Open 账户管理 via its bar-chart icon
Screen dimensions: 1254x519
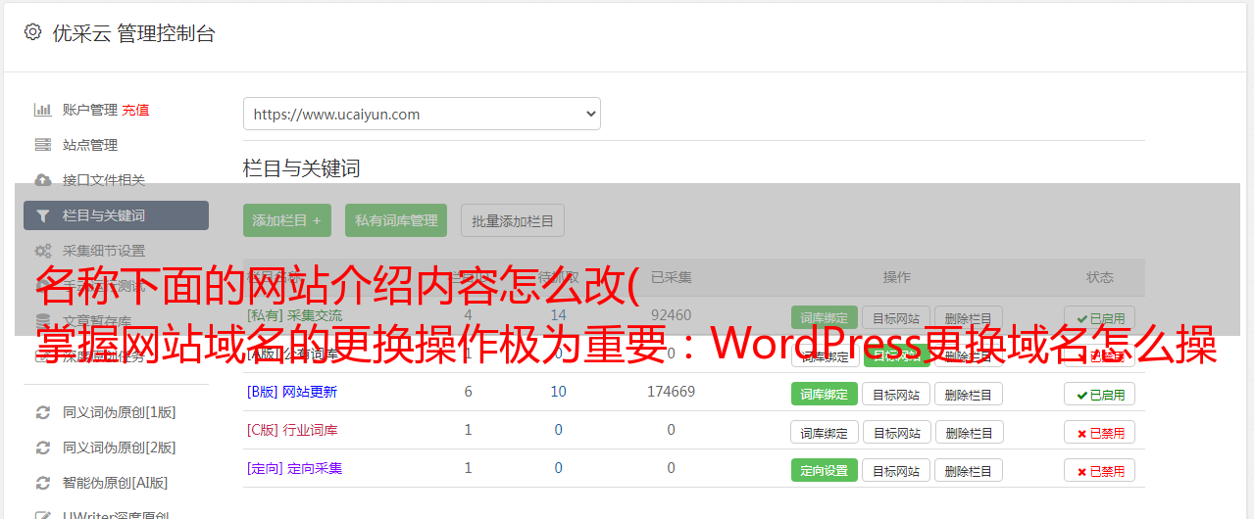click(x=42, y=110)
